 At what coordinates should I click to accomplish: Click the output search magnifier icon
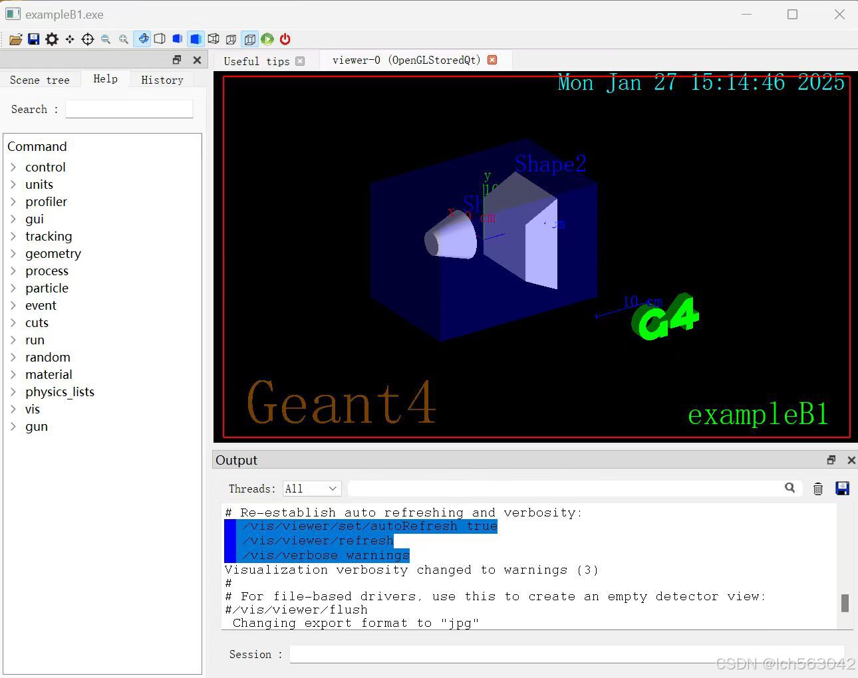click(789, 488)
